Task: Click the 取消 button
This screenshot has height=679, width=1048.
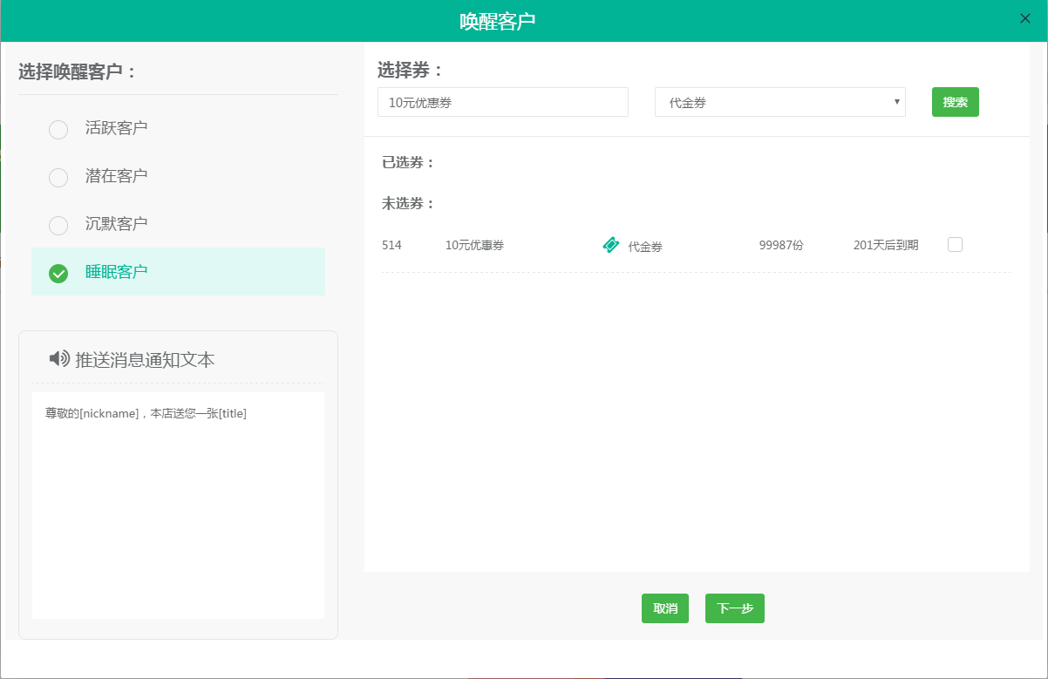Action: click(x=665, y=608)
